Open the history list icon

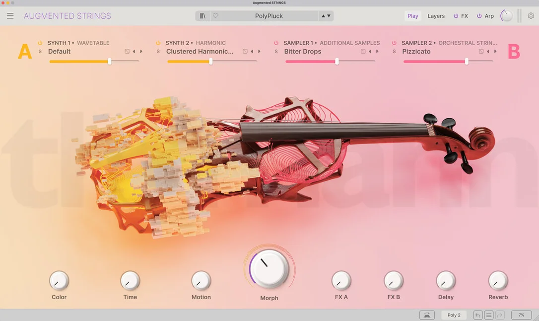(x=489, y=315)
